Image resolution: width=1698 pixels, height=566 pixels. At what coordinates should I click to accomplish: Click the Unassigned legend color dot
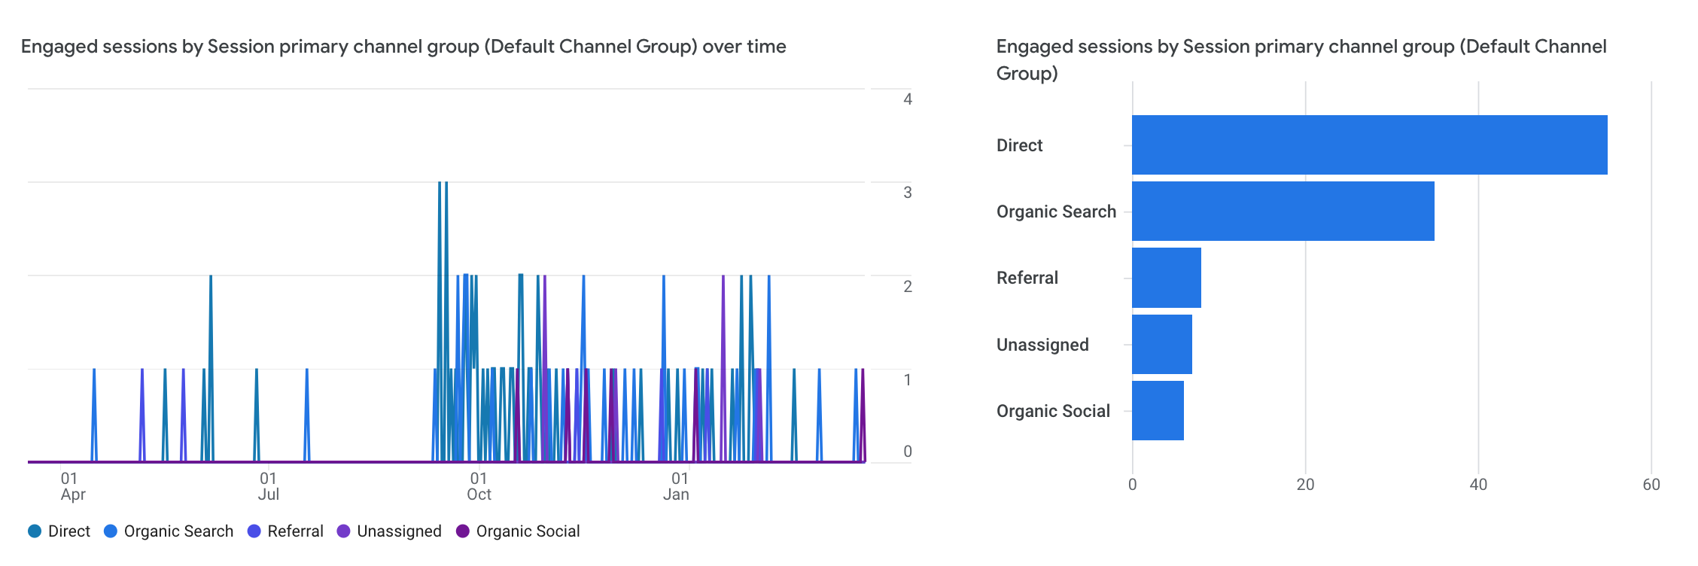click(x=344, y=531)
